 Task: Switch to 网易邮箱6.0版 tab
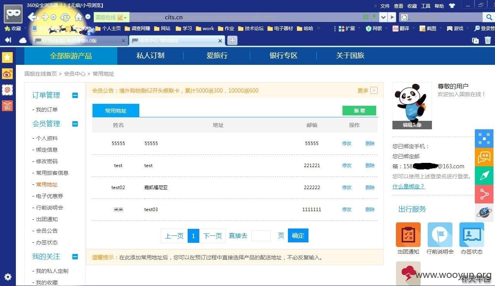(80, 41)
